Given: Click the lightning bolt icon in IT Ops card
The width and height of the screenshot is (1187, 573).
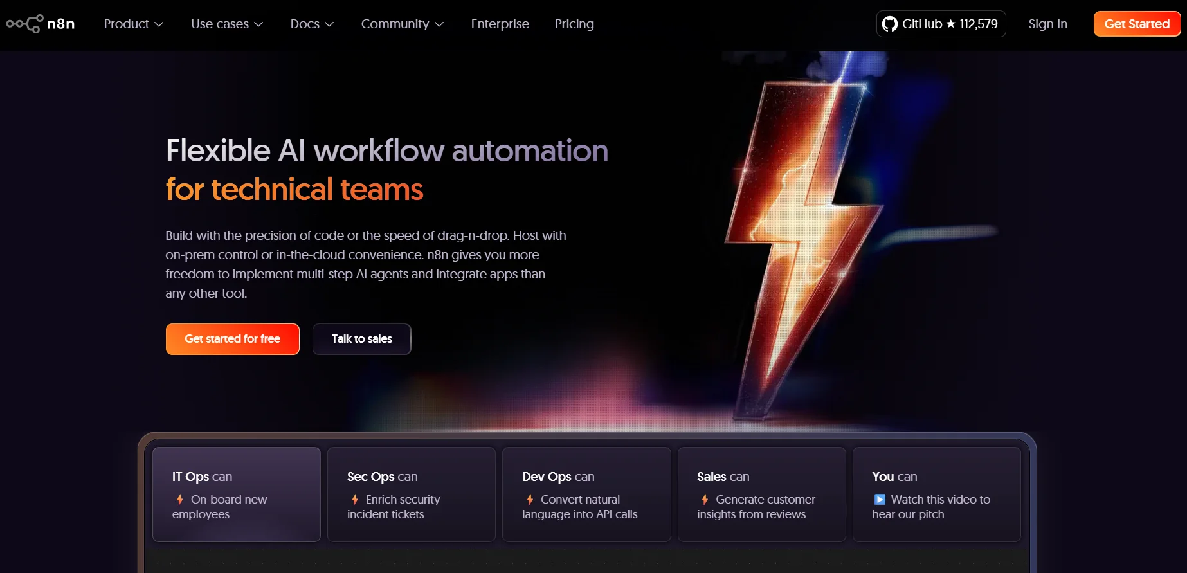Looking at the screenshot, I should click(180, 500).
